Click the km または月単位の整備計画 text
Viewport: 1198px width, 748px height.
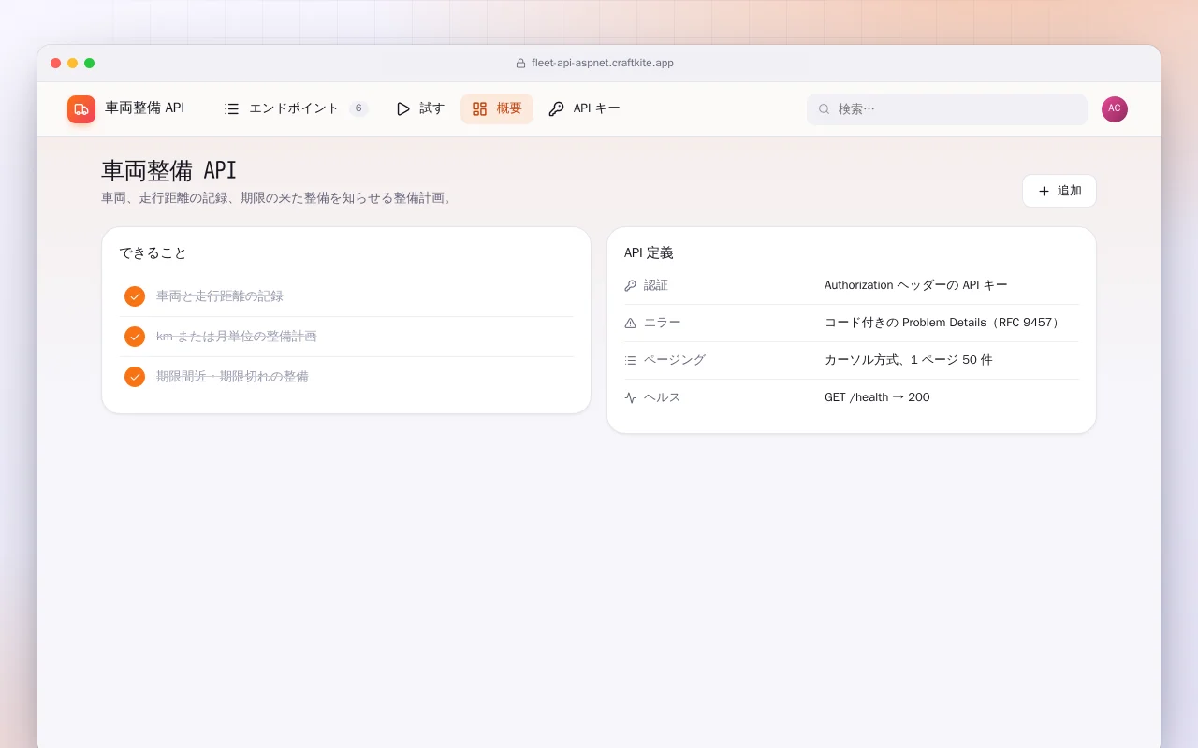[237, 337]
